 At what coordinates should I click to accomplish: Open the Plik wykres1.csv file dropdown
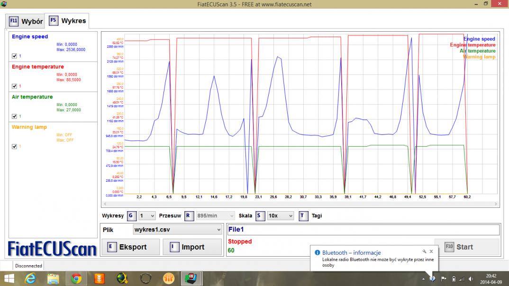click(177, 230)
